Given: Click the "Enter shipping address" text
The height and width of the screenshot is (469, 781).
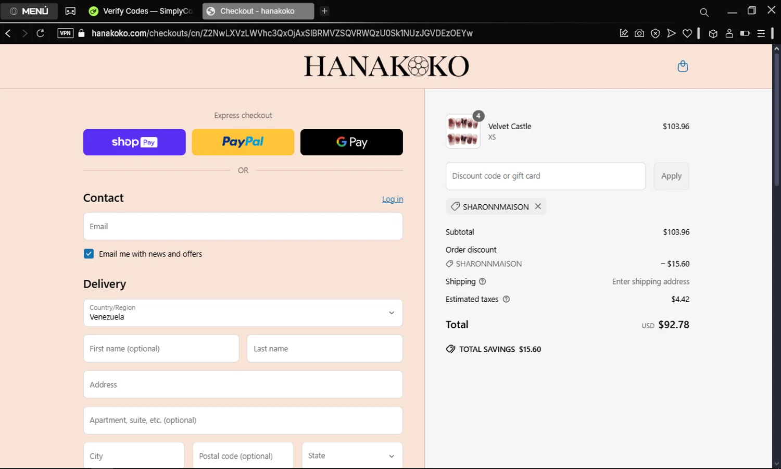Looking at the screenshot, I should 651,281.
